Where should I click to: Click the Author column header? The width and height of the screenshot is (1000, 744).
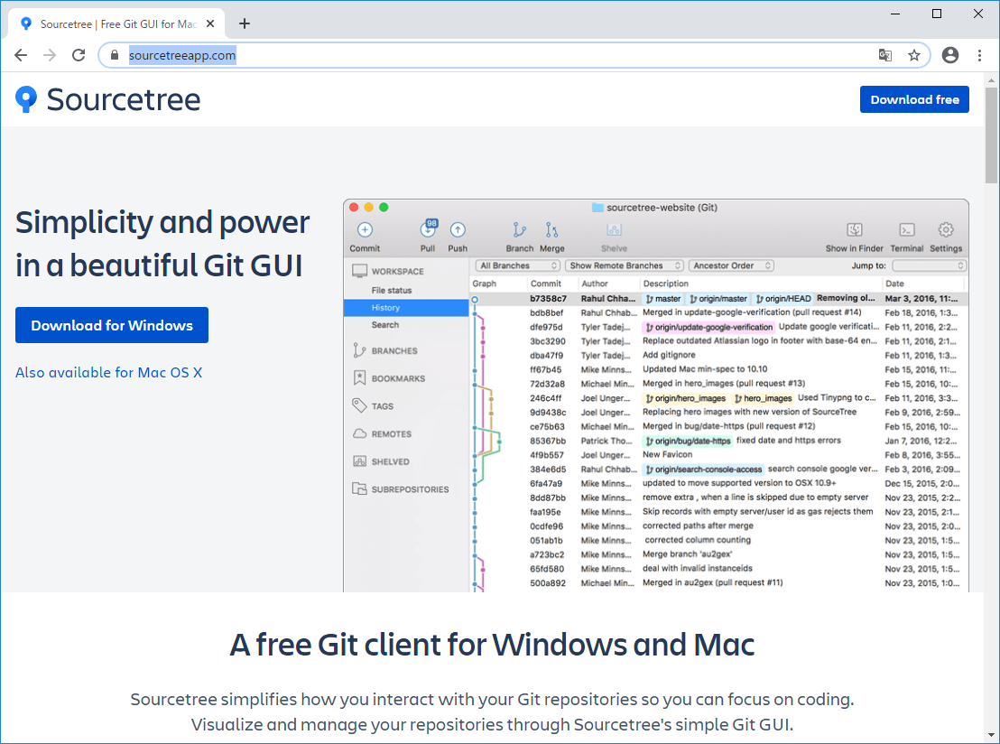595,284
